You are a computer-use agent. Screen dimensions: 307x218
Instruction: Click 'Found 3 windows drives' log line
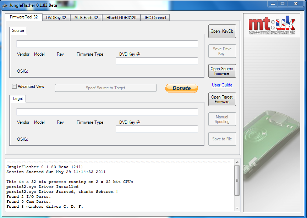pyautogui.click(x=45, y=207)
